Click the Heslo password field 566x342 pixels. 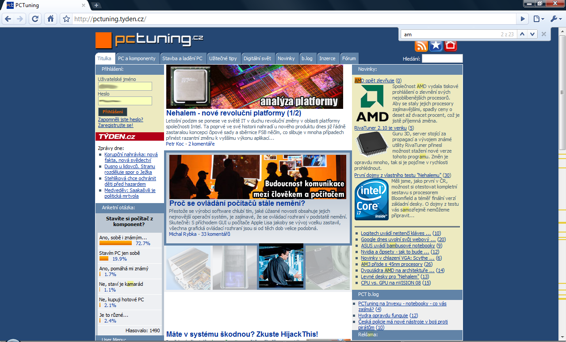click(125, 101)
